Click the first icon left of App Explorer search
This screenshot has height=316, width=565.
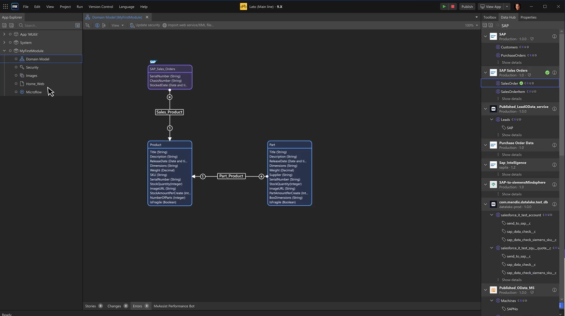pos(4,25)
